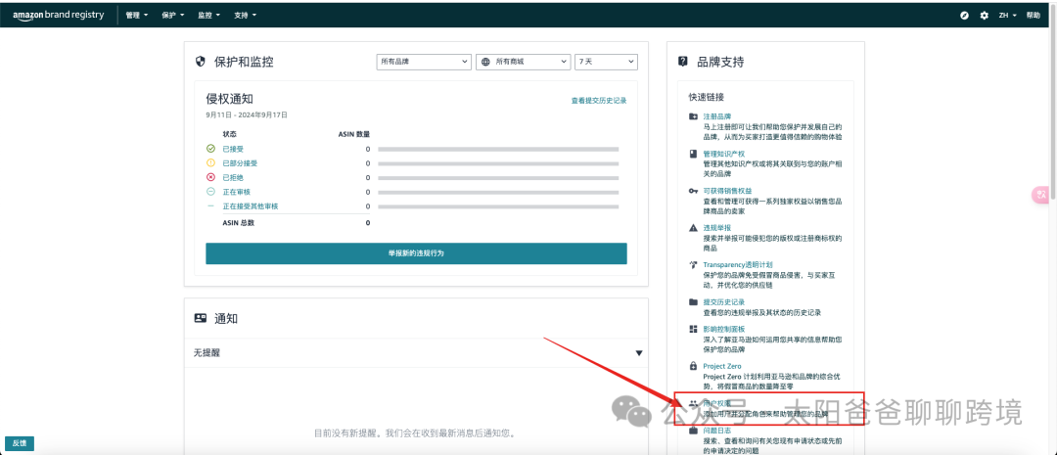Click the 举报新的违规行为 button

point(416,253)
